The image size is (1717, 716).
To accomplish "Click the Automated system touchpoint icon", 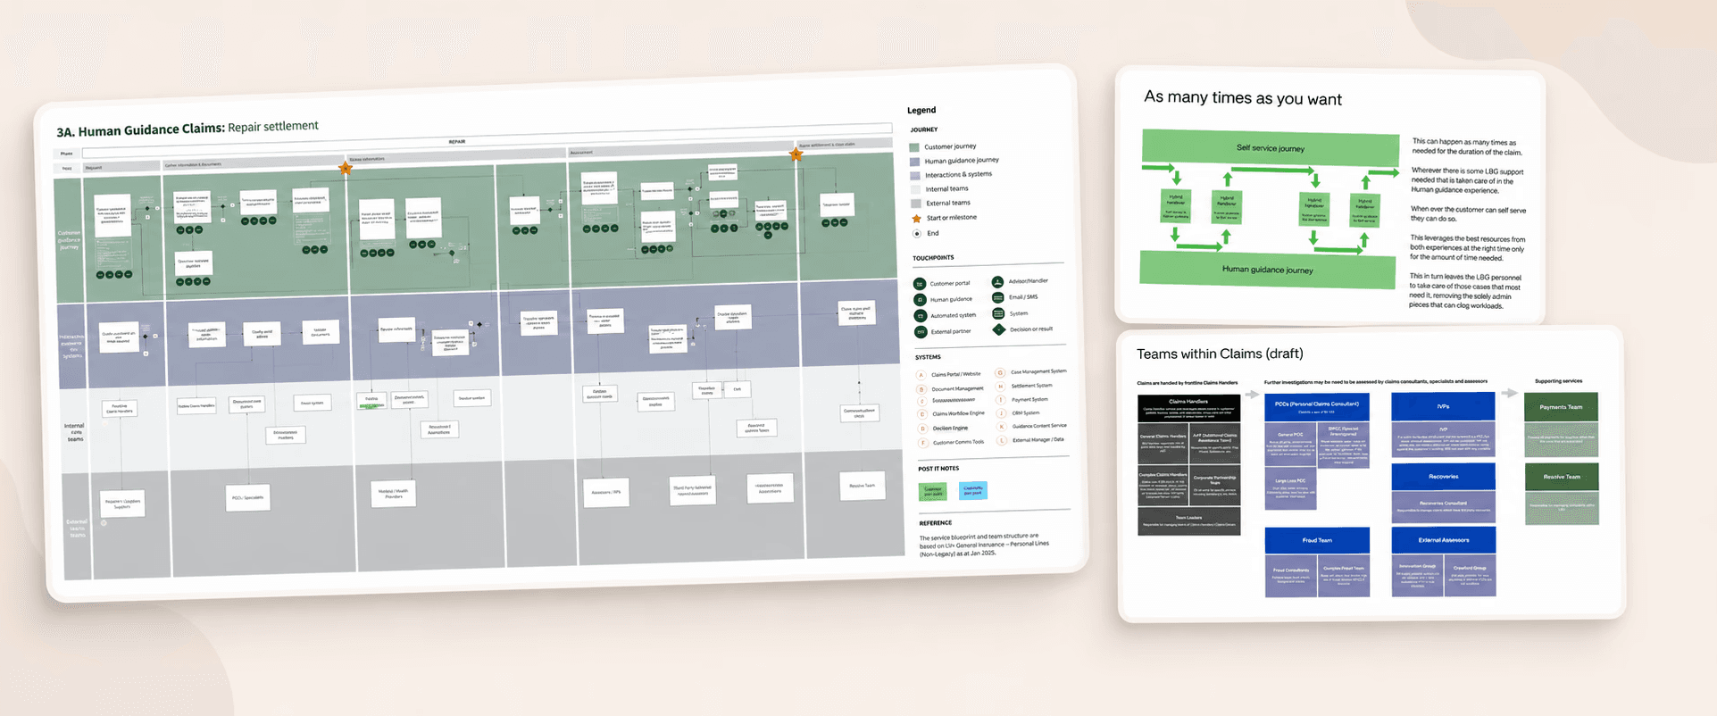I will pyautogui.click(x=921, y=316).
